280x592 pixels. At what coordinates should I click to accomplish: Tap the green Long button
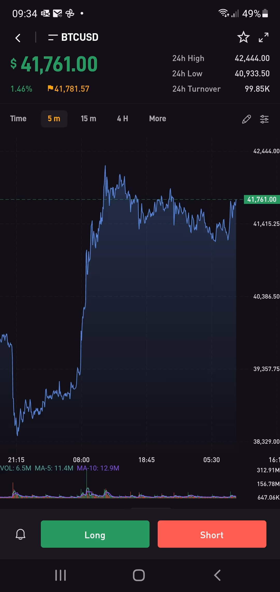(x=95, y=534)
